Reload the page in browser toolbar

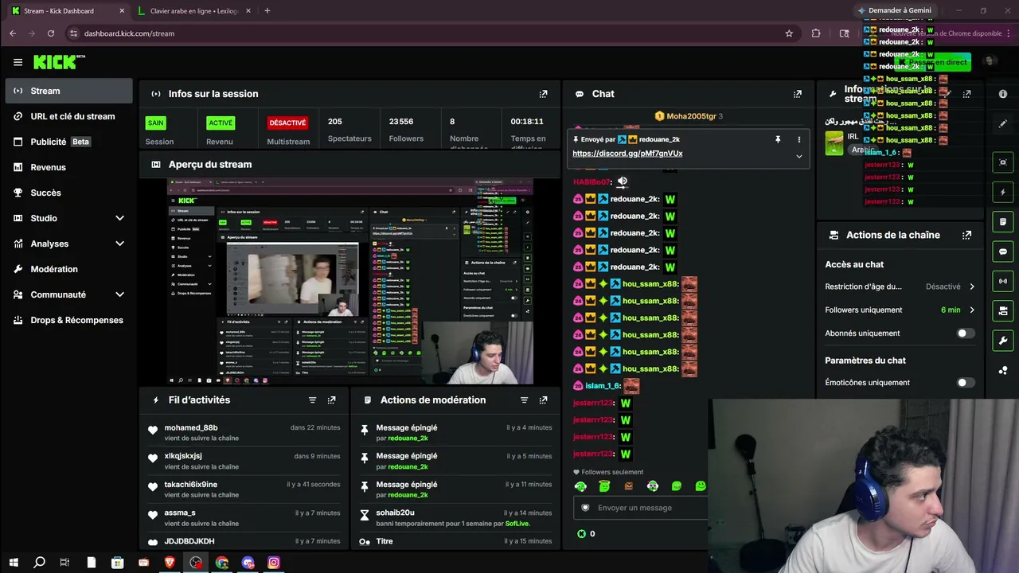click(x=51, y=33)
